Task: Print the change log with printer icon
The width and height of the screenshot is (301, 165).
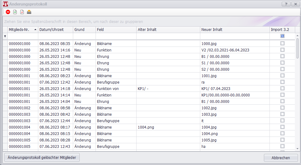Action: coord(29,12)
